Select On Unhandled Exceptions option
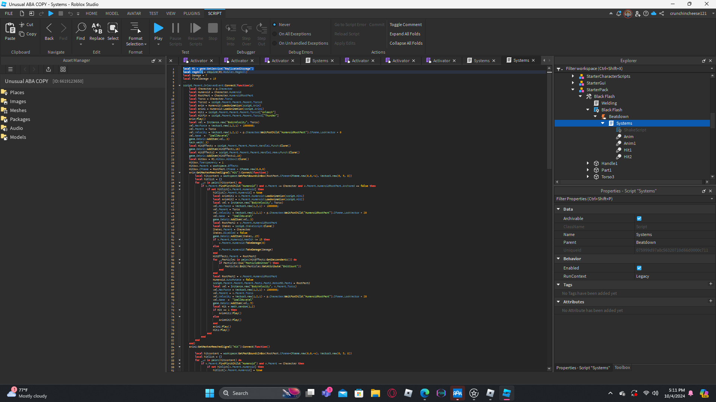 pyautogui.click(x=300, y=43)
